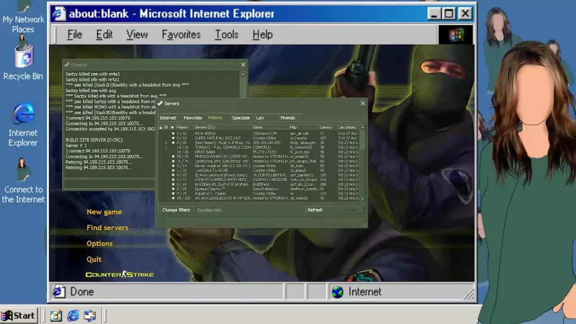Select the Bro[t]hers #1 [Surf+Kill] server row

(259, 184)
